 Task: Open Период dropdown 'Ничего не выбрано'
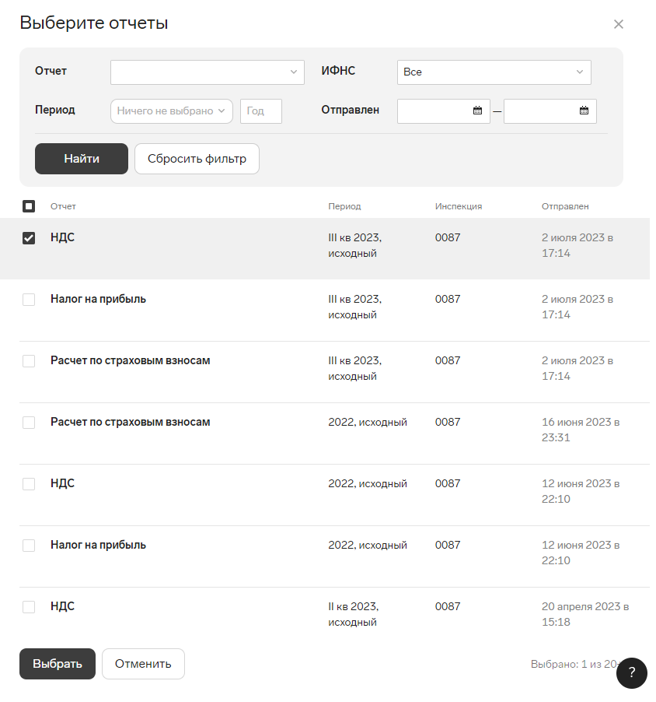coord(172,111)
